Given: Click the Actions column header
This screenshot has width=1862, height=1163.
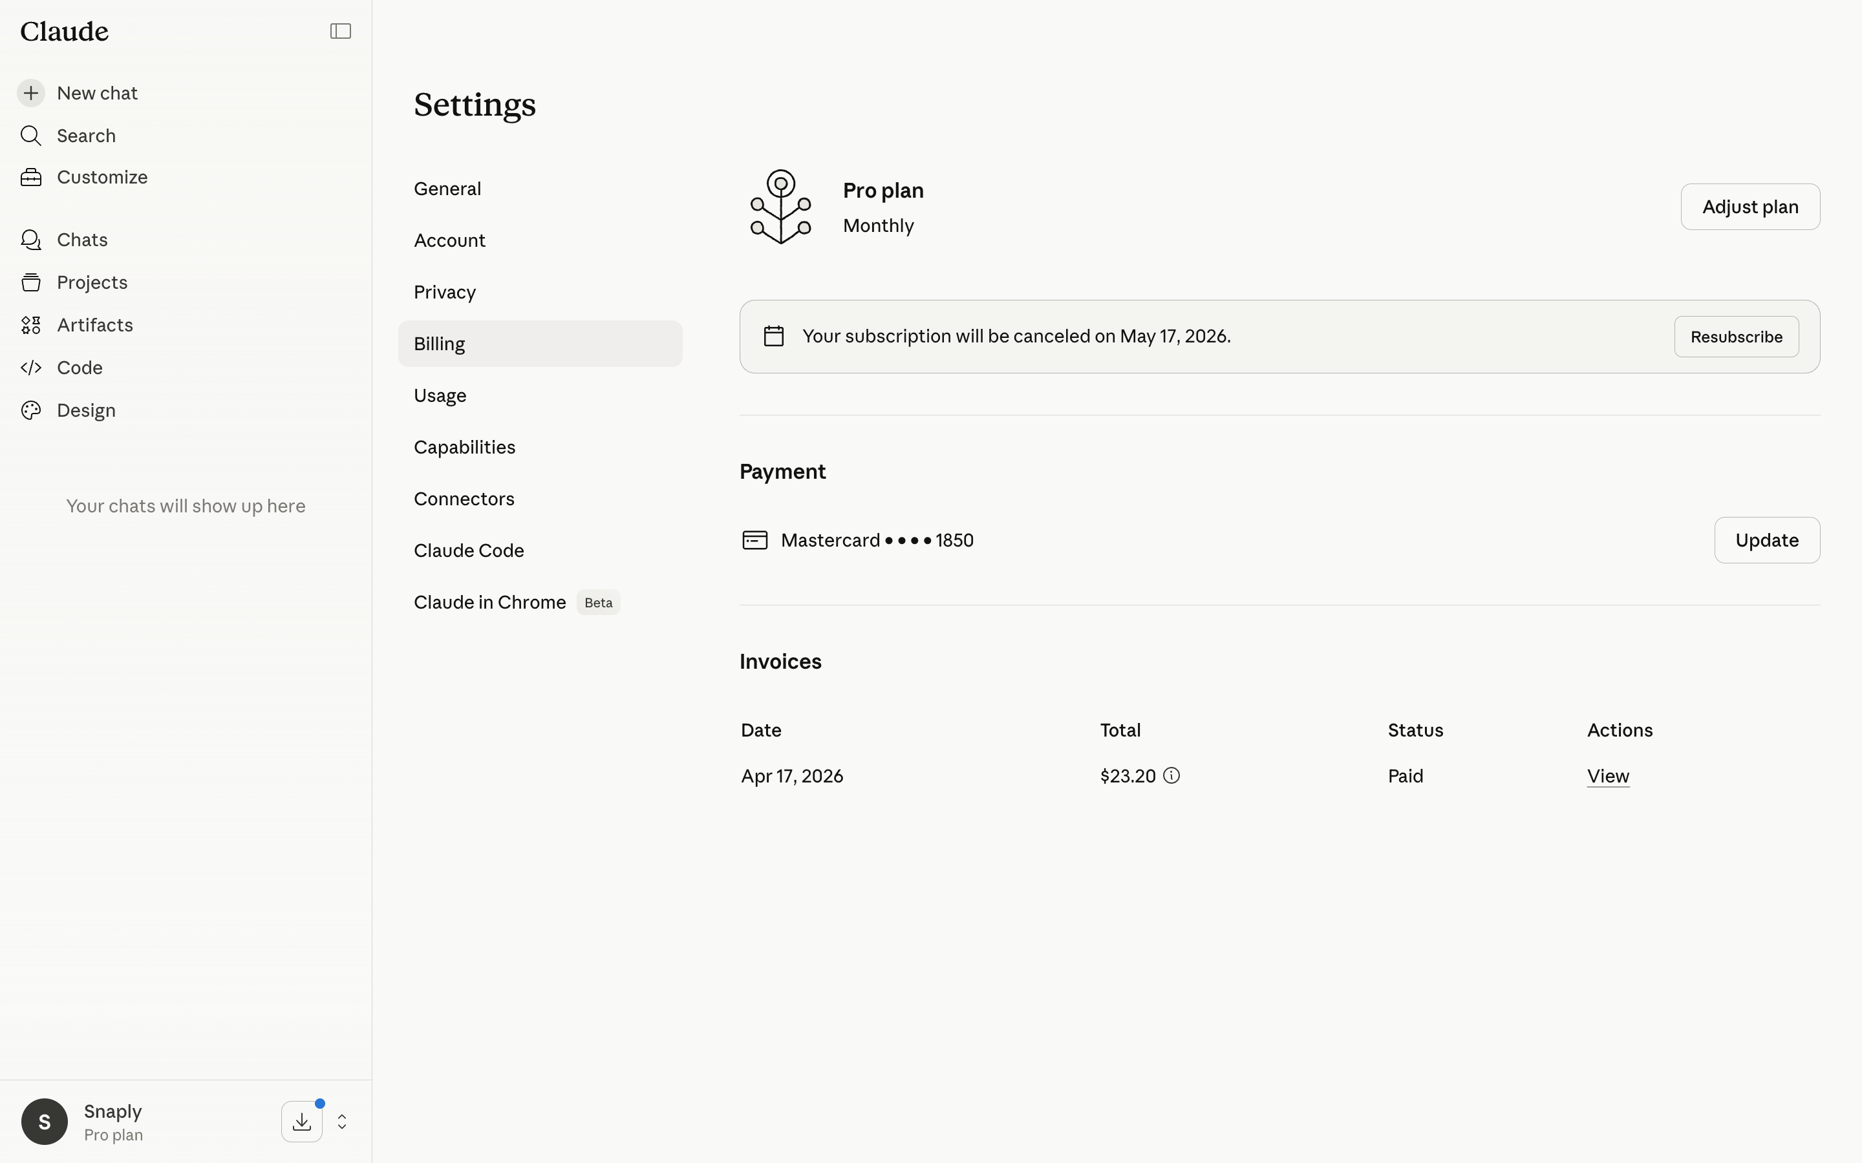Looking at the screenshot, I should [x=1620, y=730].
